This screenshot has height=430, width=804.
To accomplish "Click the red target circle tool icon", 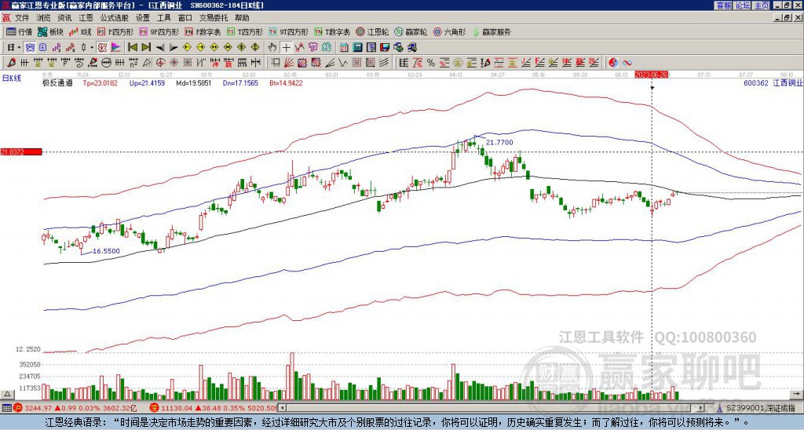I will pyautogui.click(x=160, y=63).
